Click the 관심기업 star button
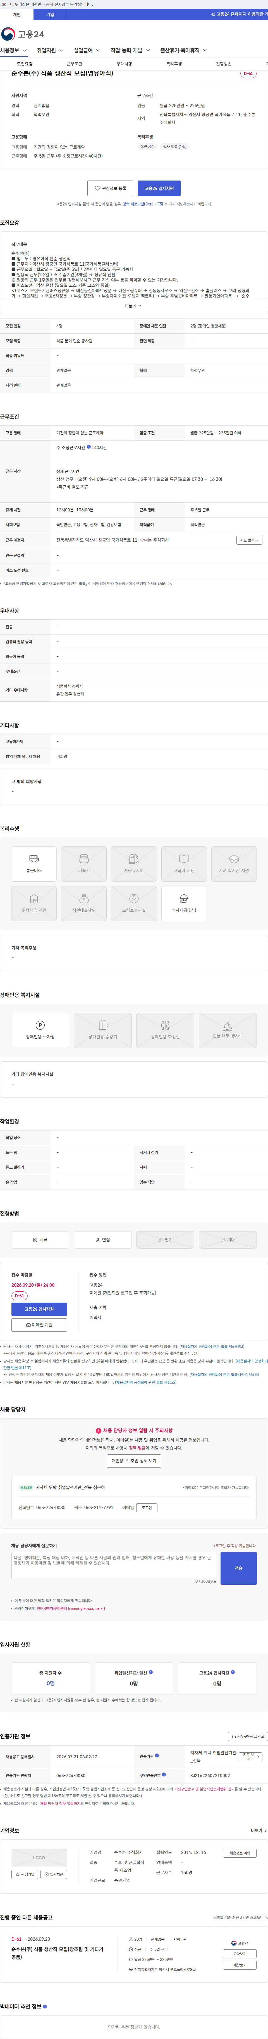 tap(25, 1874)
